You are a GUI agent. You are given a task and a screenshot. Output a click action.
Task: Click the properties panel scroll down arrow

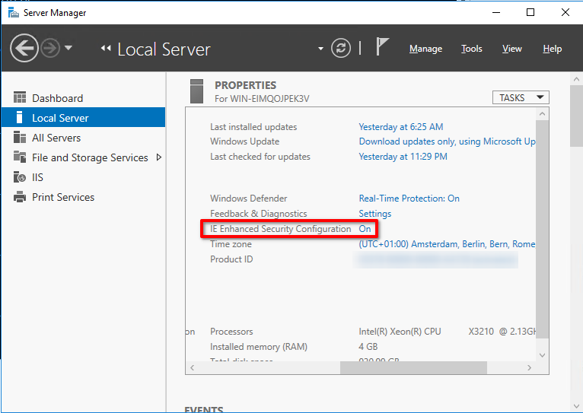[x=542, y=354]
